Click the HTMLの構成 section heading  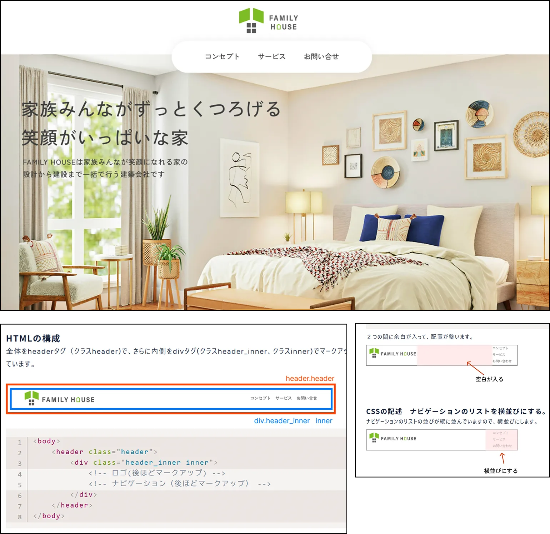coord(33,338)
